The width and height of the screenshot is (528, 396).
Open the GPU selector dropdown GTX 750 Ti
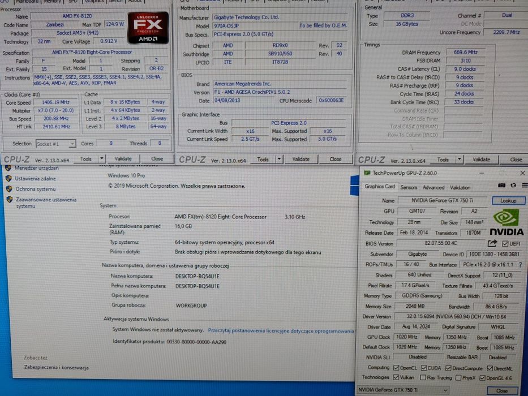point(403,390)
